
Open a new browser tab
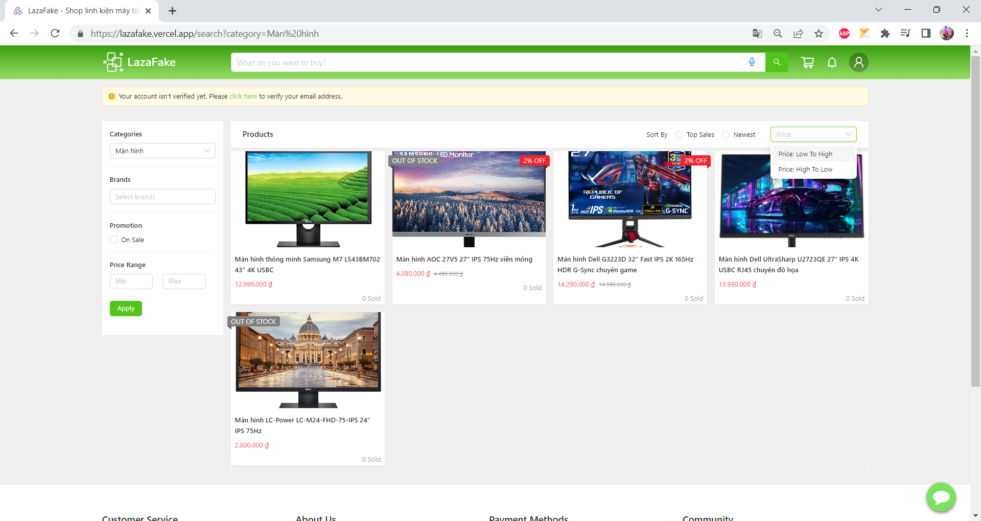(172, 11)
